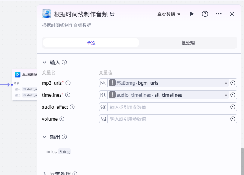244x175 pixels.
Task: Show info tooltip for mp3_urls
Action: tap(68, 83)
